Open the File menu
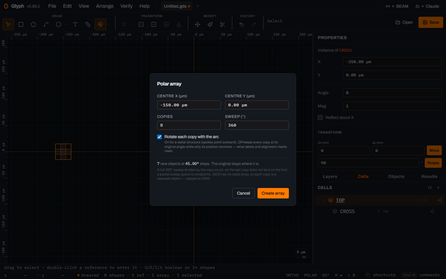Viewport: 446px width, 279px height. click(x=52, y=6)
